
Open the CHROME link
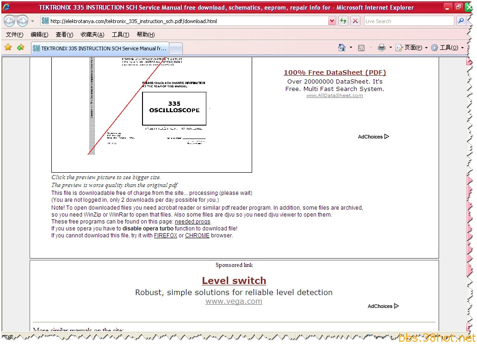(197, 235)
